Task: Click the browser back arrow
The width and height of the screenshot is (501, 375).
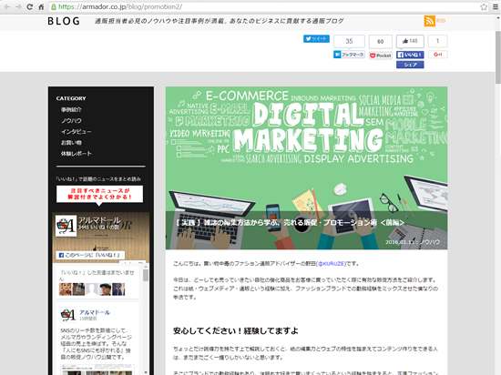Action: pos(6,6)
